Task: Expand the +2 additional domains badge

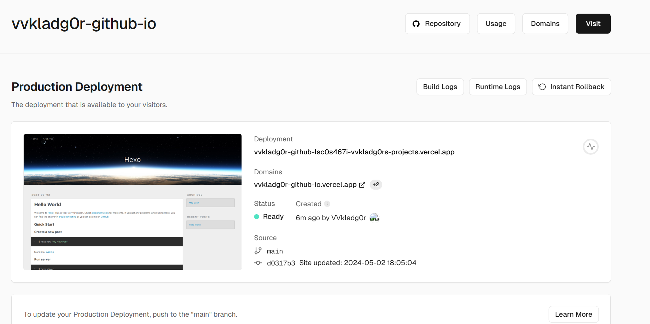Action: click(x=376, y=185)
